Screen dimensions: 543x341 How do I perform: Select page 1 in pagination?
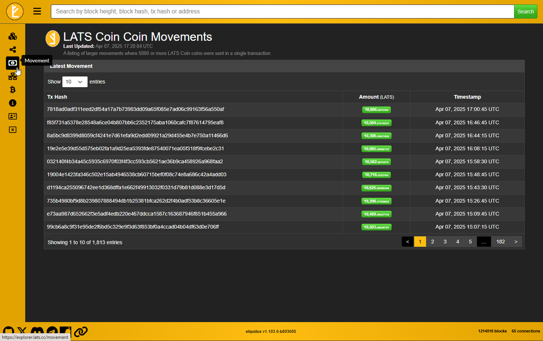click(x=420, y=242)
